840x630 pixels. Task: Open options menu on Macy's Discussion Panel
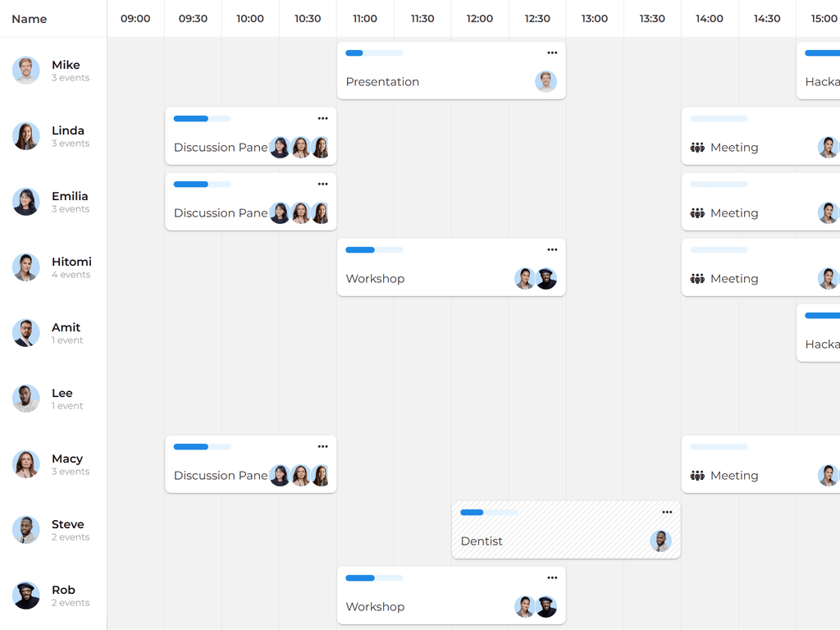tap(322, 447)
